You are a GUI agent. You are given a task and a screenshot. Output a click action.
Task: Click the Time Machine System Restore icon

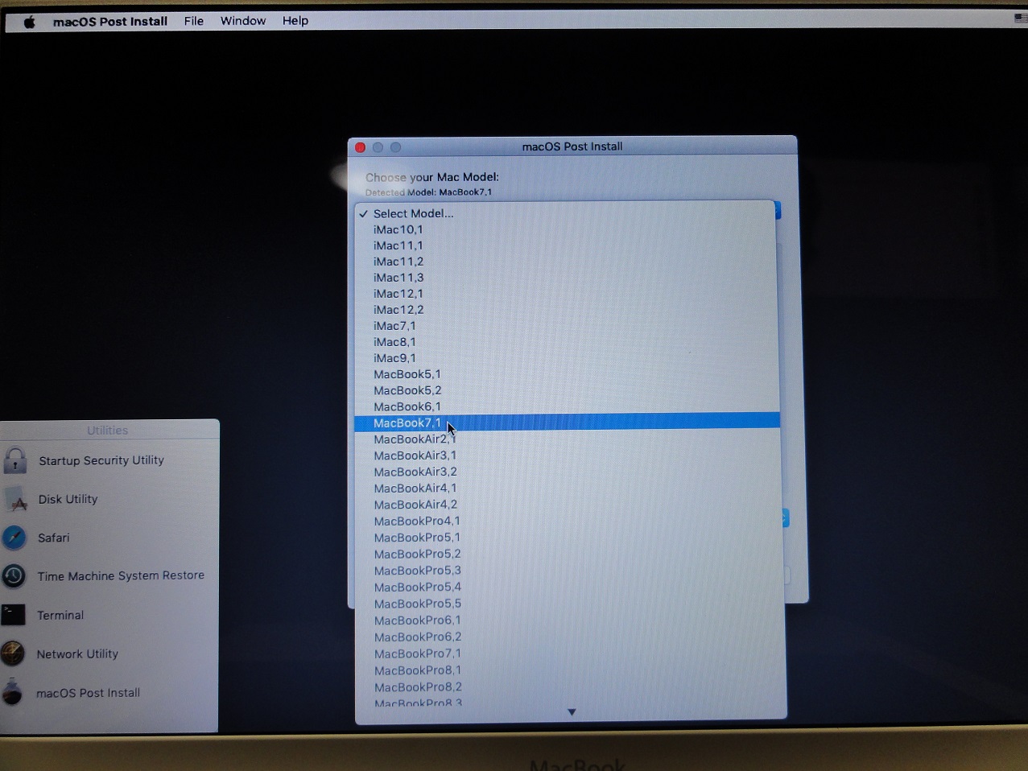pyautogui.click(x=14, y=576)
